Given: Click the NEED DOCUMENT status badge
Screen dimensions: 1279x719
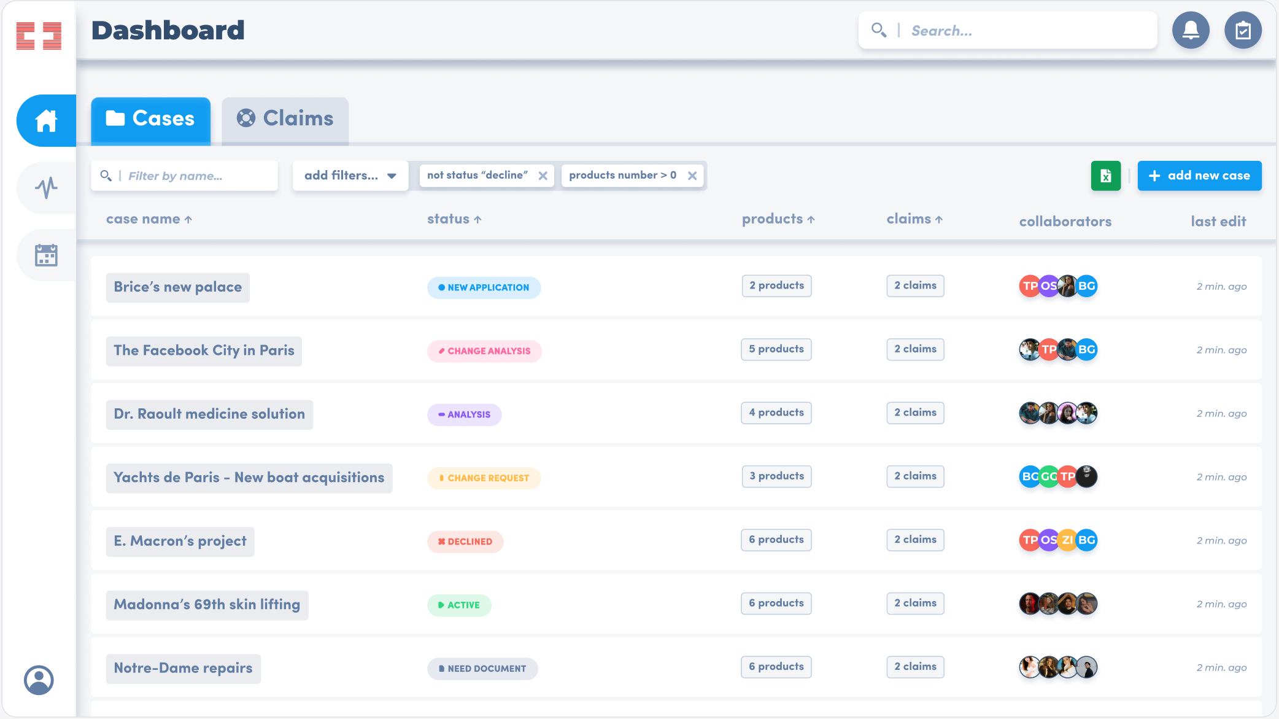Looking at the screenshot, I should pos(482,669).
